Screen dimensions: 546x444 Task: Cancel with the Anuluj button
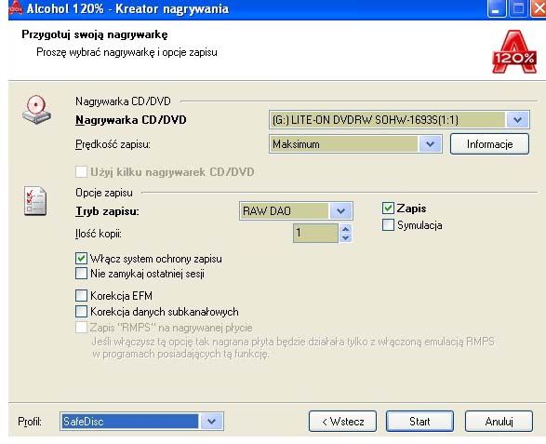coord(499,422)
